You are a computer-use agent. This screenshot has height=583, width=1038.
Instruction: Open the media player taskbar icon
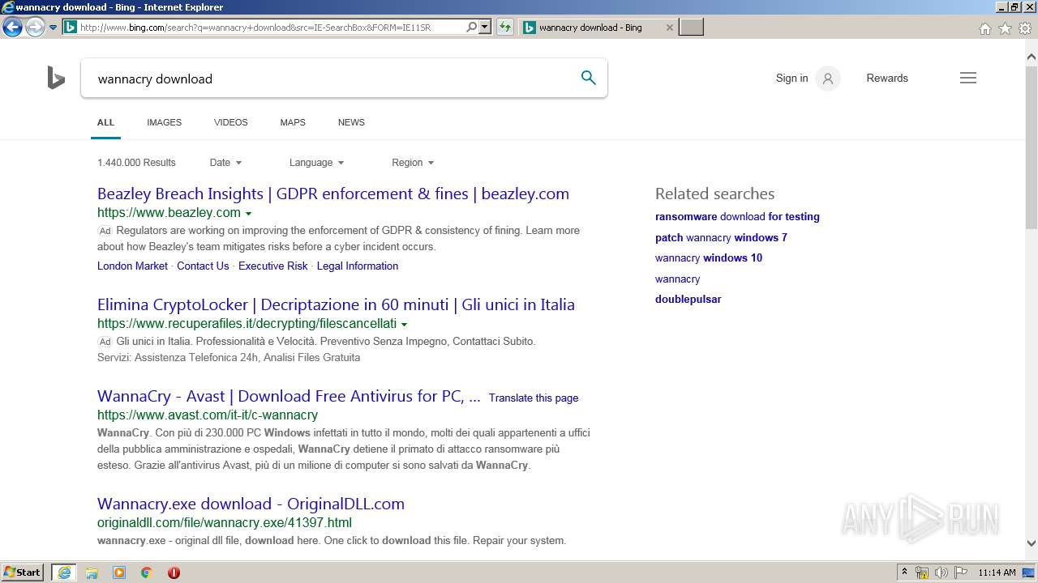click(119, 572)
